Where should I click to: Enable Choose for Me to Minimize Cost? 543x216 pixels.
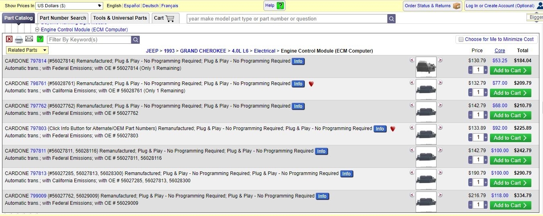click(x=461, y=39)
